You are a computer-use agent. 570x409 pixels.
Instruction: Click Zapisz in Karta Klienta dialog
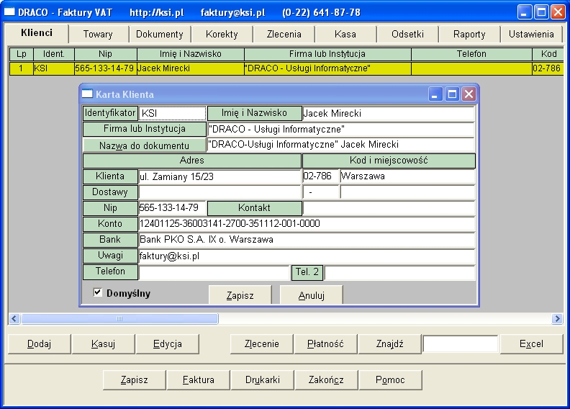[240, 295]
